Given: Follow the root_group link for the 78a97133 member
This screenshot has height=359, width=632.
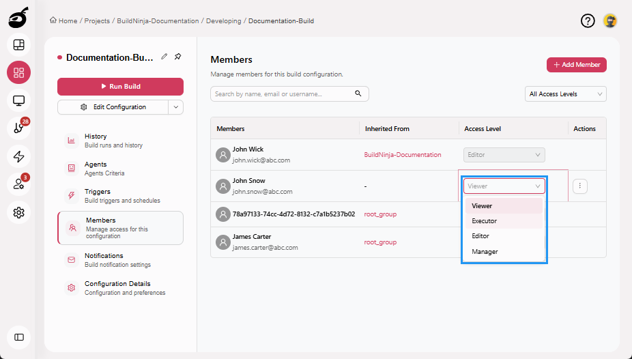Looking at the screenshot, I should (380, 214).
